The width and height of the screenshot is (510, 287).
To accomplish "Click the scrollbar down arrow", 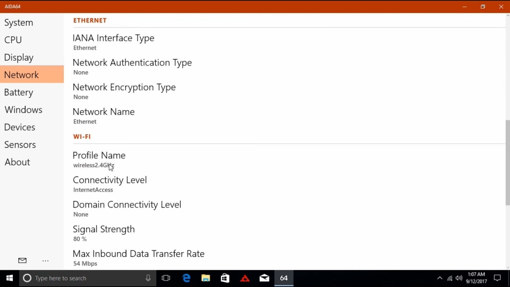I will (x=507, y=267).
